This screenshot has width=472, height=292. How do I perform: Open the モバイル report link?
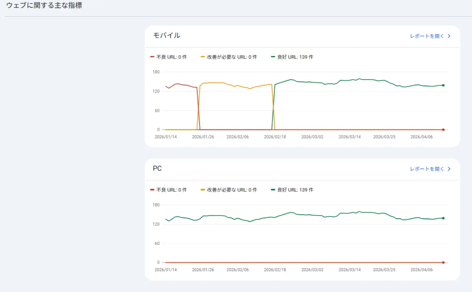pos(427,36)
